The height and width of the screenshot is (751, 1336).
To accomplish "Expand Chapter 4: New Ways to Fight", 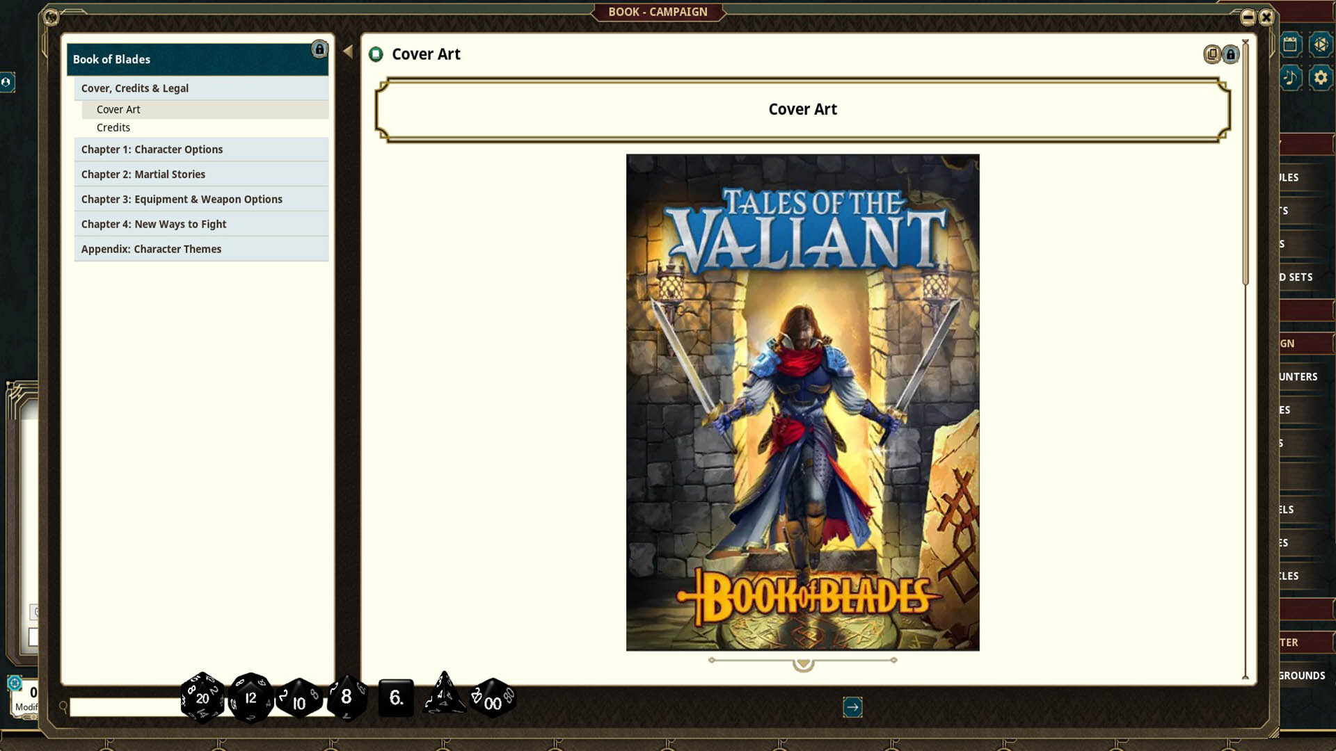I will click(153, 224).
